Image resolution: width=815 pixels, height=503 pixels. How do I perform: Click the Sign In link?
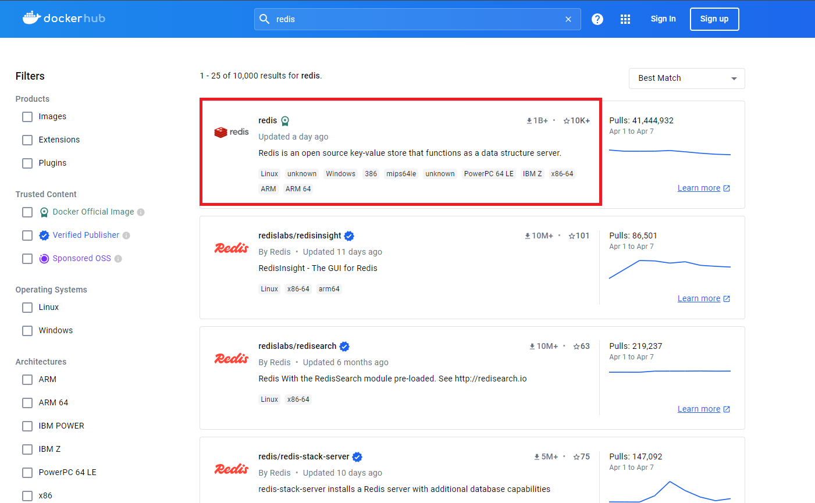[663, 19]
